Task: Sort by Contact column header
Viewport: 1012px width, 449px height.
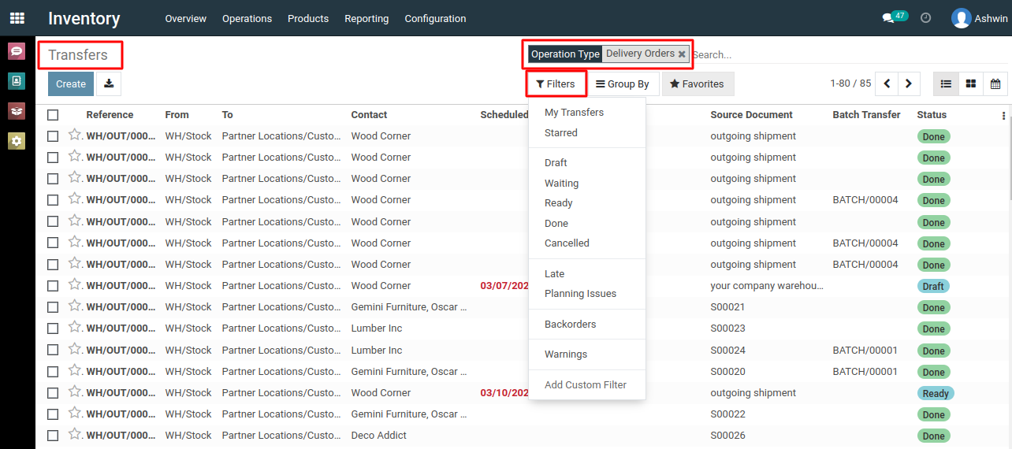Action: [x=369, y=115]
